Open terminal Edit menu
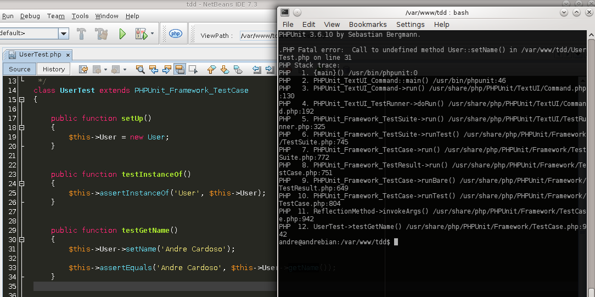The width and height of the screenshot is (595, 297). (309, 24)
